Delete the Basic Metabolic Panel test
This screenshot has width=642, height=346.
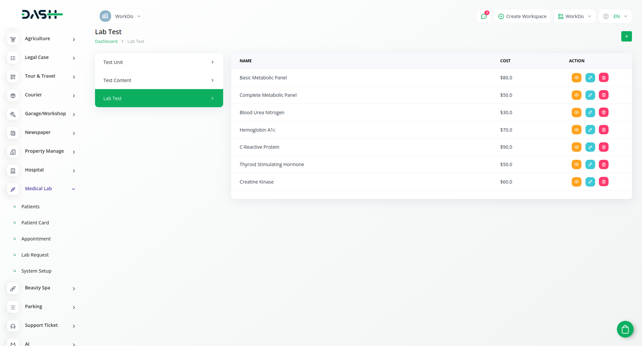tap(604, 78)
